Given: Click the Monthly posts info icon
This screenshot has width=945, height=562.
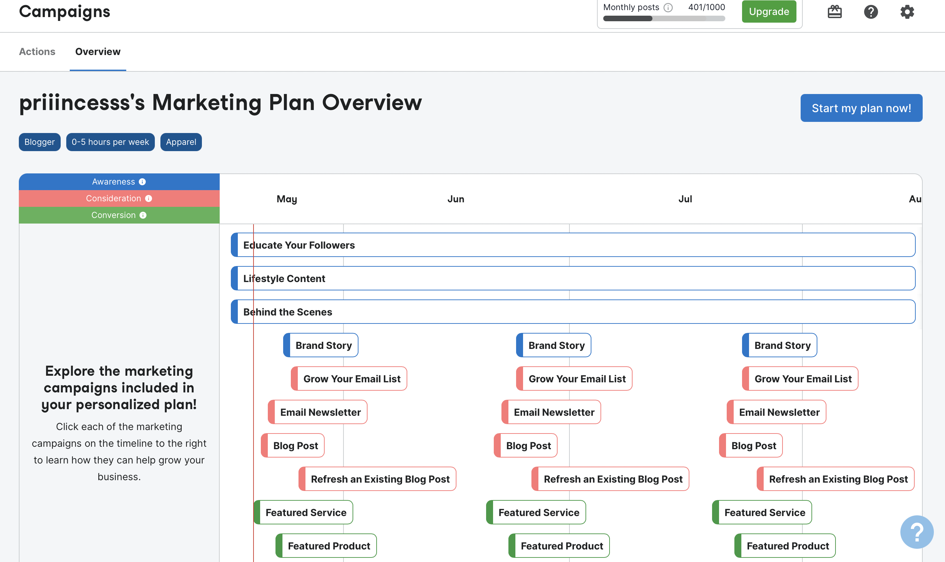Looking at the screenshot, I should tap(668, 8).
